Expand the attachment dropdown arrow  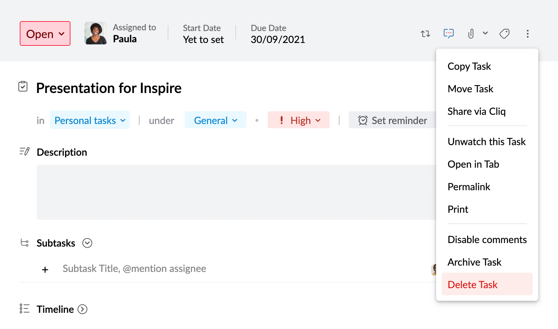pos(485,33)
